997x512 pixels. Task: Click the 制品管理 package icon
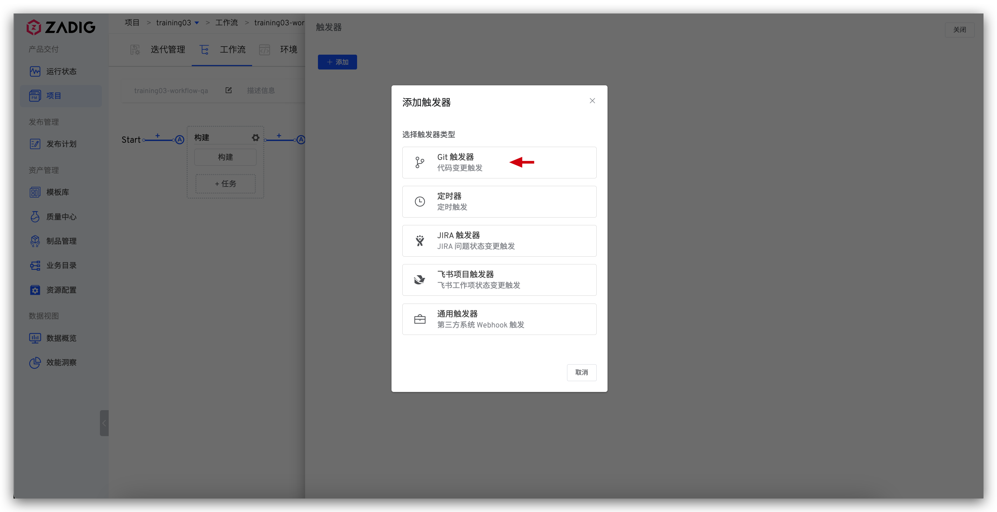35,241
